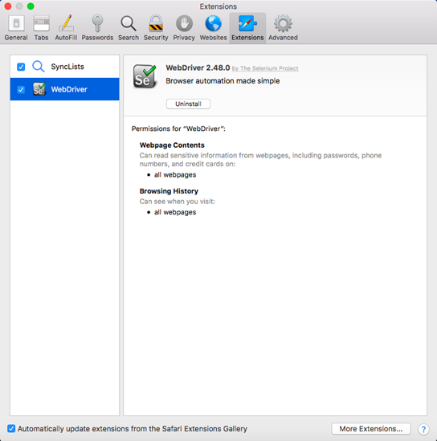Click the SyncLists magnifier icon
The height and width of the screenshot is (441, 437).
(39, 67)
